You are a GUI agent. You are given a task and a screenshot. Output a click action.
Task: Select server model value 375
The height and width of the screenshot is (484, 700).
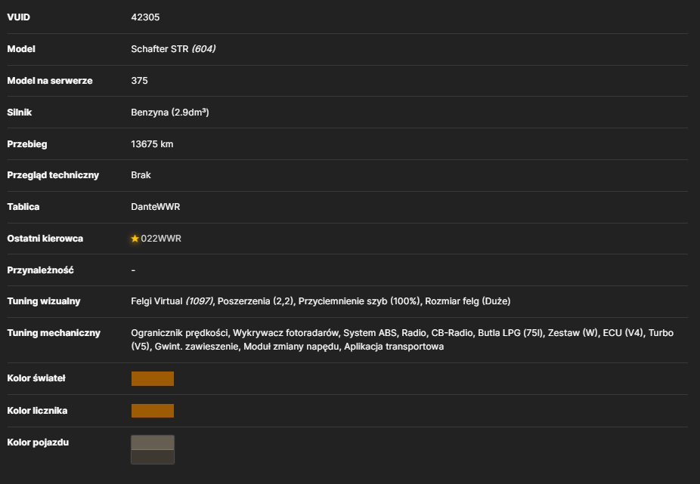tap(139, 81)
